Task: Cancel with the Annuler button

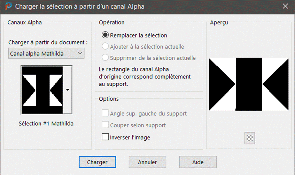Action: (x=147, y=162)
